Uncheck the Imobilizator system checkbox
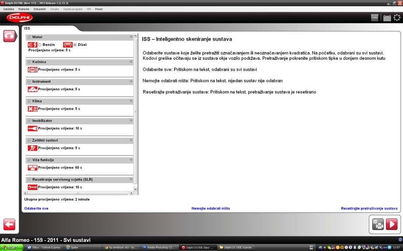Viewport: 403px width, 251px height. coord(29,121)
